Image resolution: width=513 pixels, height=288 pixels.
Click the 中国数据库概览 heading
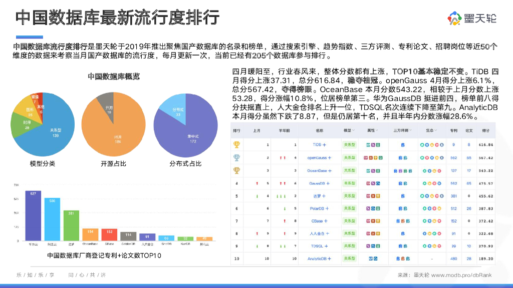pos(114,76)
